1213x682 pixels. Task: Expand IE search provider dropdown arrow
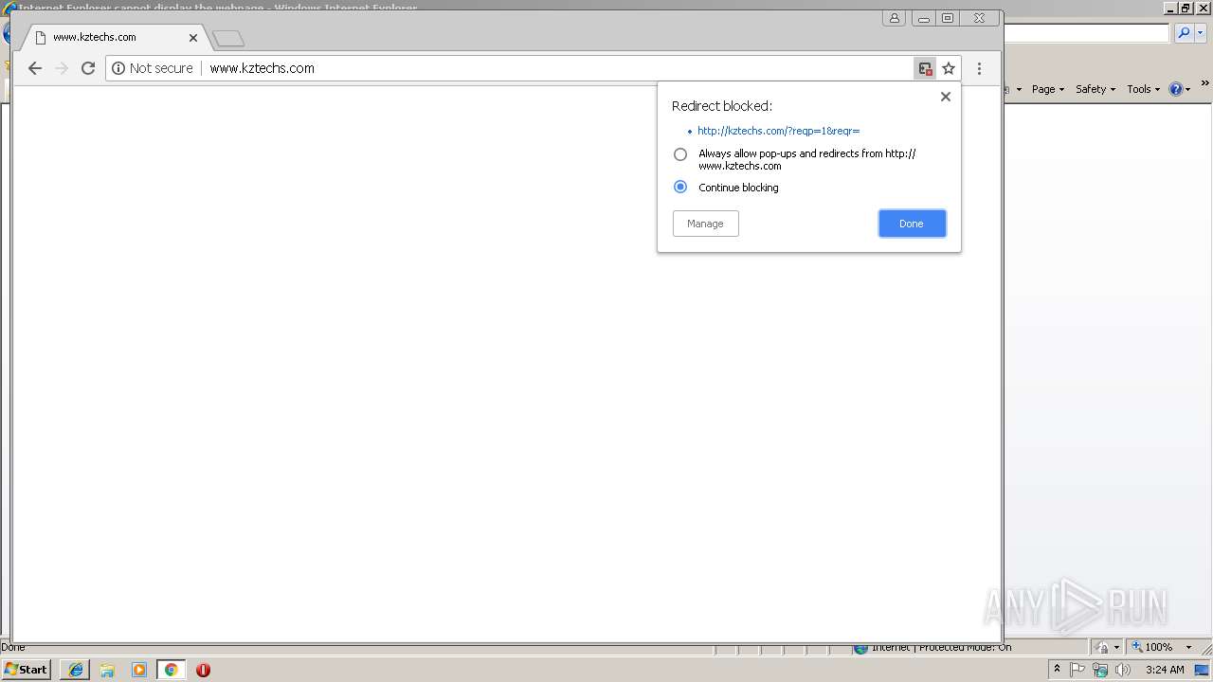(1200, 33)
